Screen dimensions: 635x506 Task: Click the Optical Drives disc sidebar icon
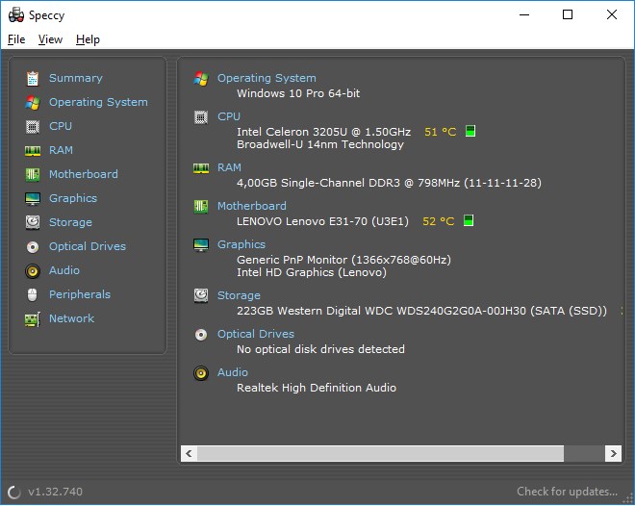[33, 247]
